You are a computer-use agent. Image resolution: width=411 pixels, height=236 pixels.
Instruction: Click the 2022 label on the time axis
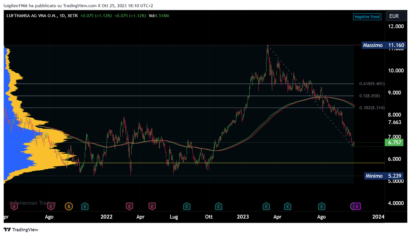coord(107,217)
